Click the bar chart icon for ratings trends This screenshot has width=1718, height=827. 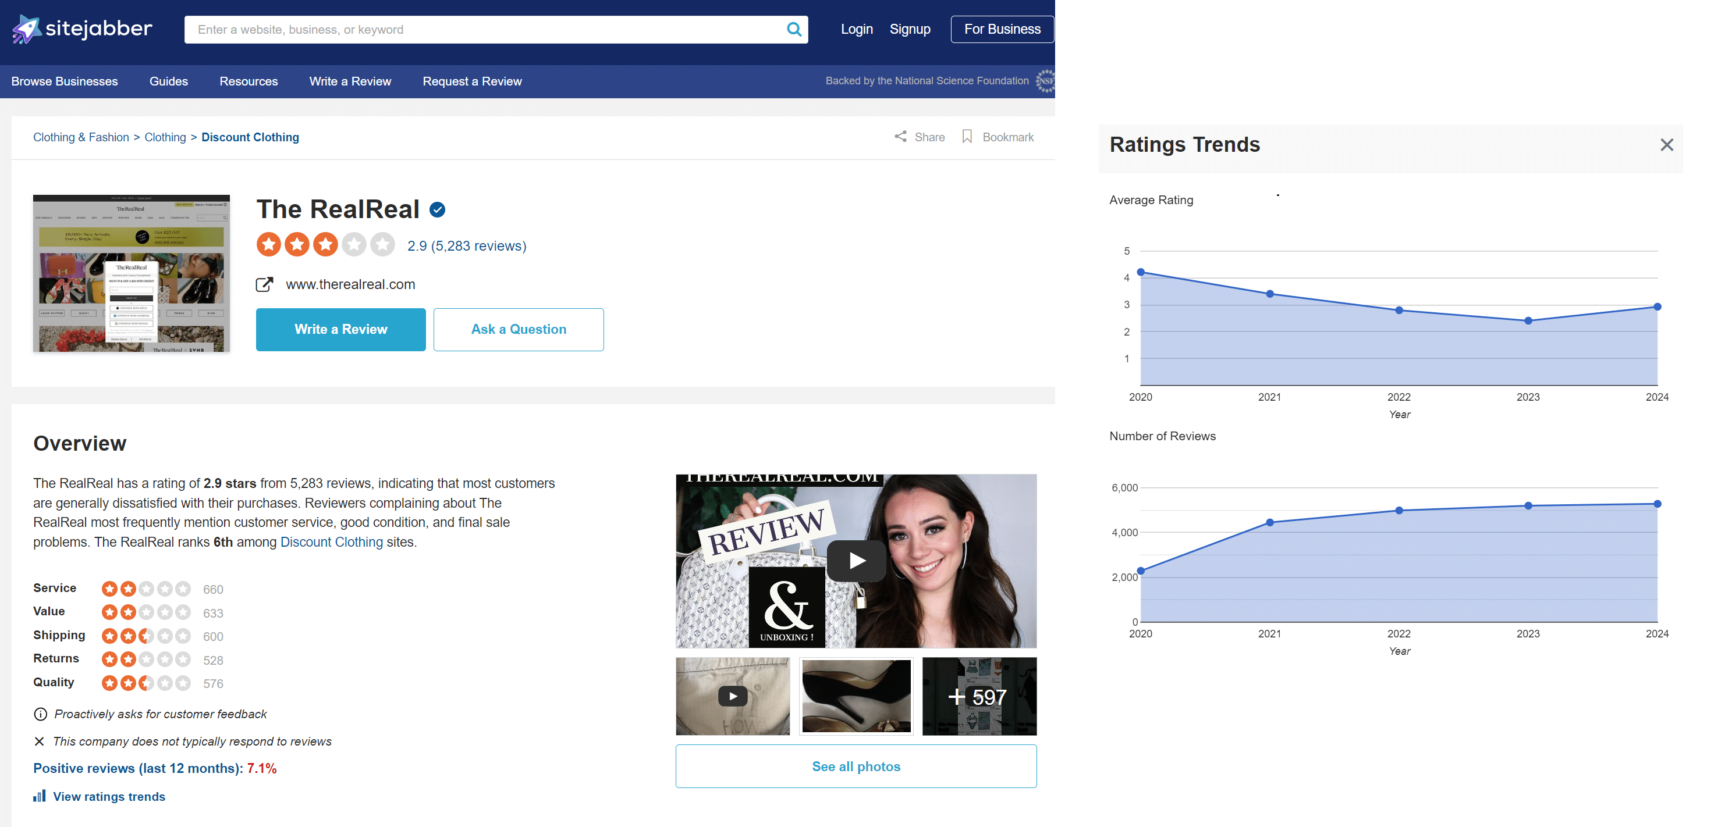point(40,796)
